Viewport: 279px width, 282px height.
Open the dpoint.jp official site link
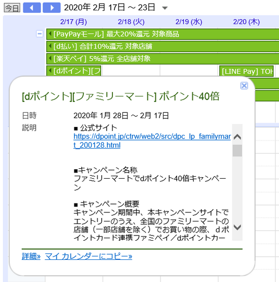pyautogui.click(x=152, y=141)
